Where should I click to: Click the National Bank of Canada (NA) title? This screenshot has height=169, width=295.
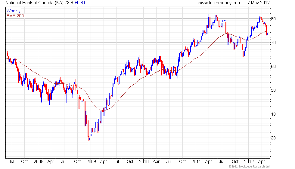pyautogui.click(x=34, y=3)
